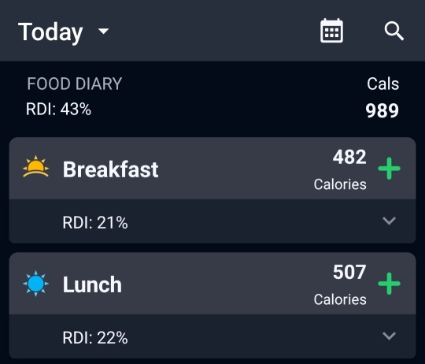The width and height of the screenshot is (425, 364).
Task: Open Breakfast RDI: 21% row
Action: coord(213,221)
